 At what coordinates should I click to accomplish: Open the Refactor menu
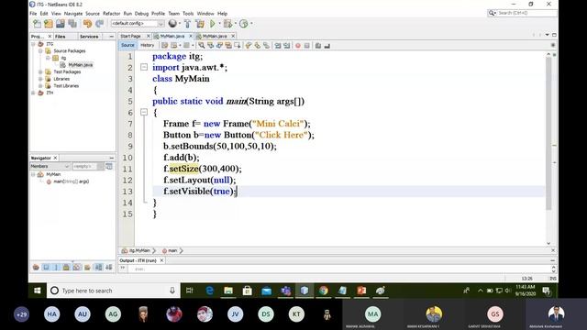point(112,14)
